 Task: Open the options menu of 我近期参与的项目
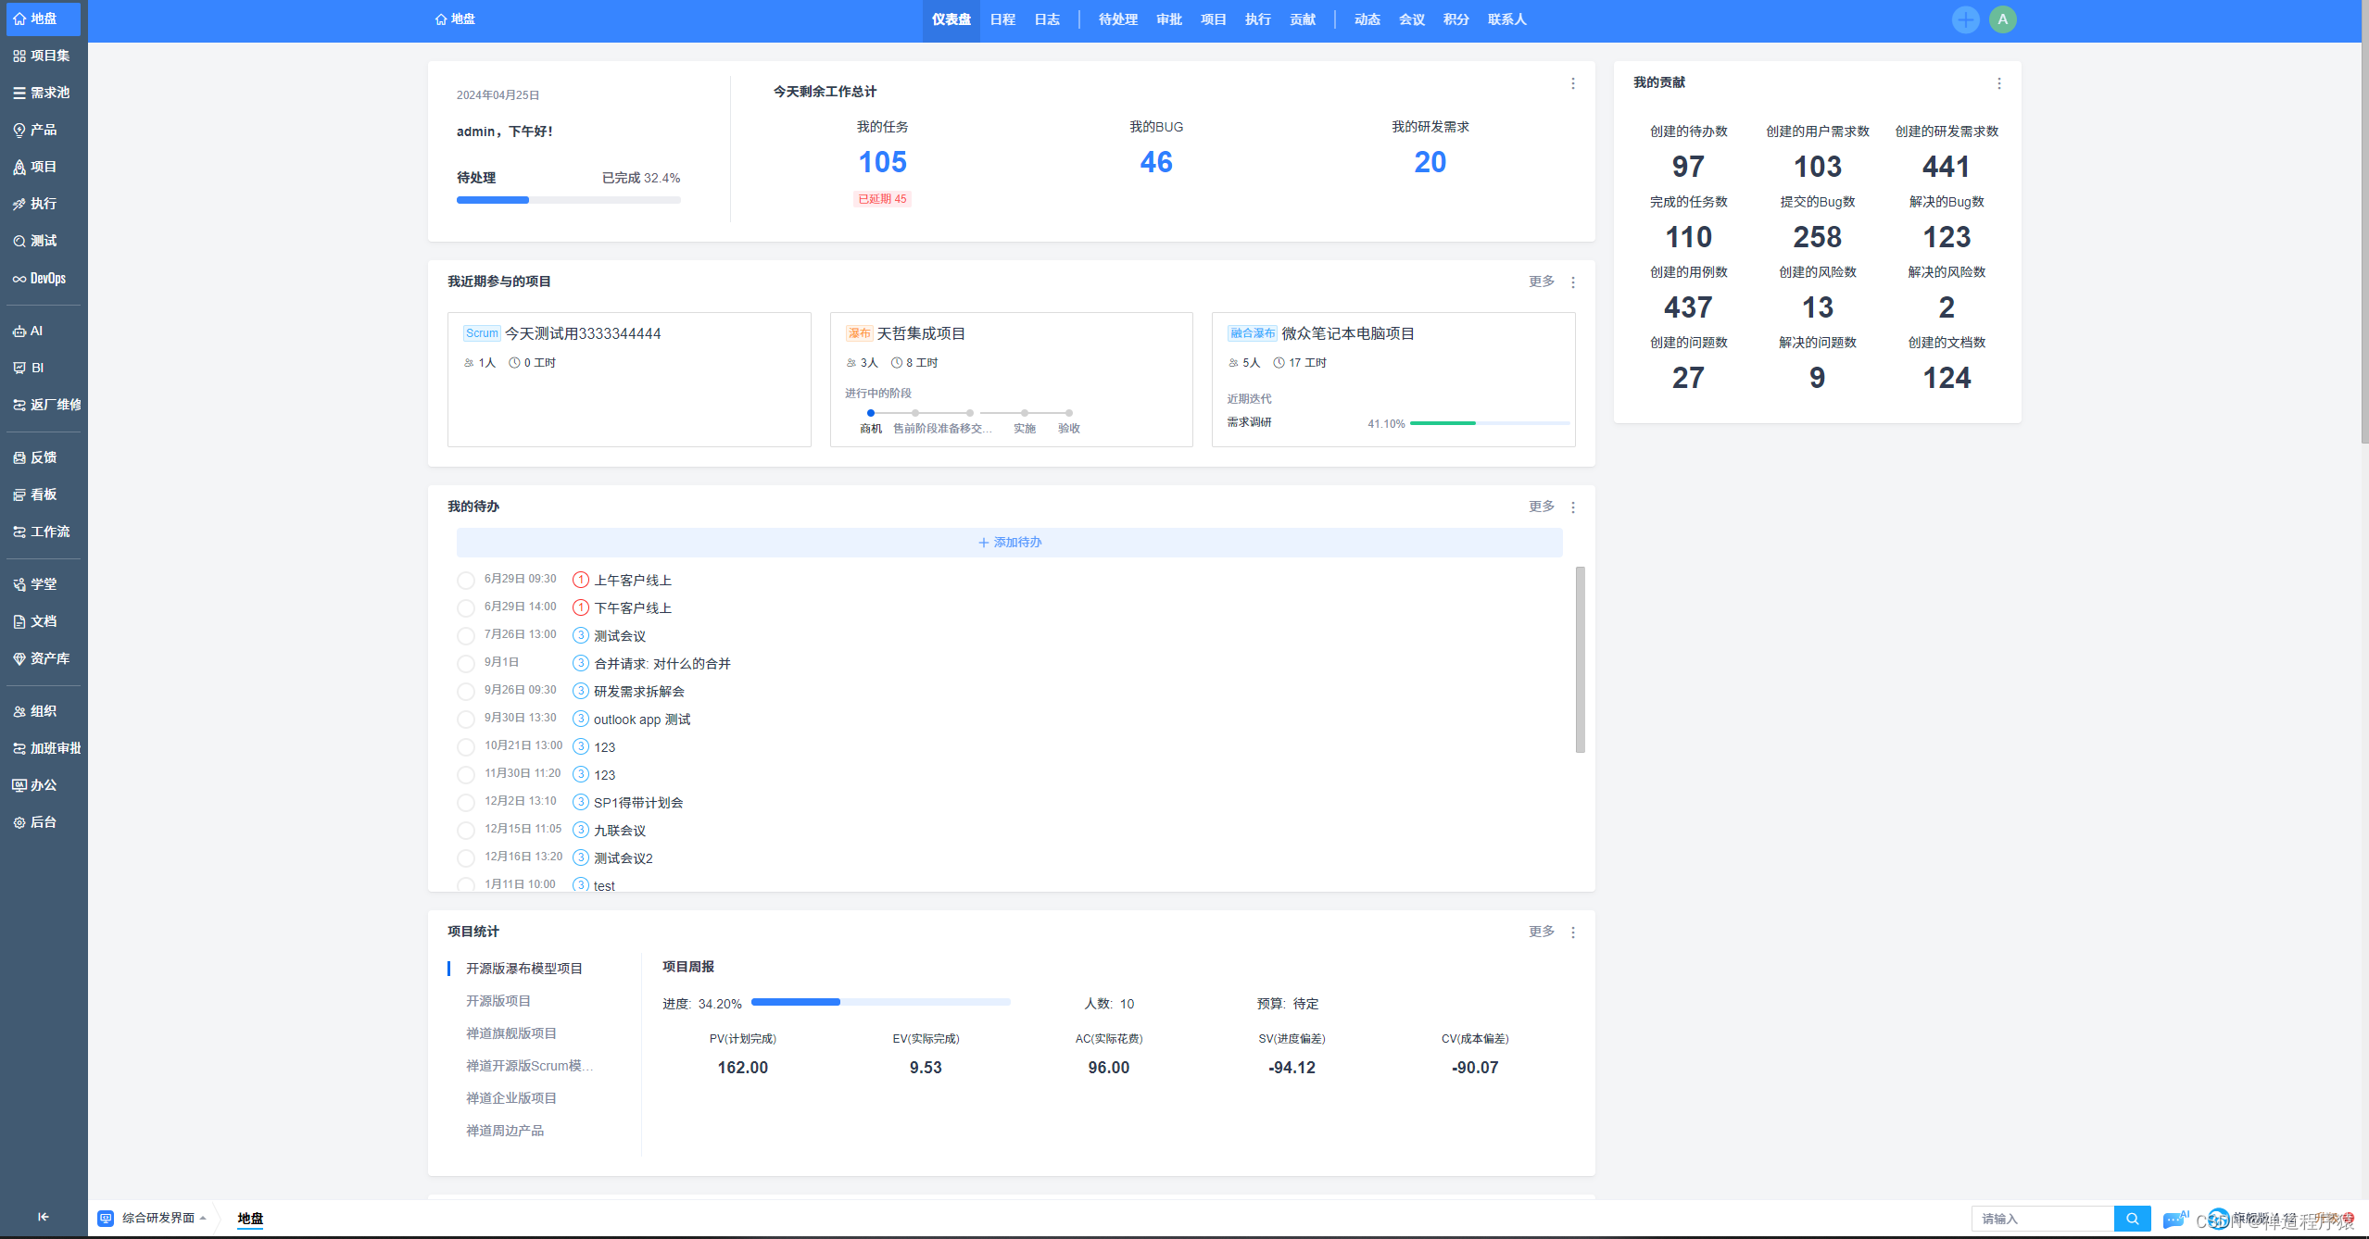click(x=1572, y=282)
